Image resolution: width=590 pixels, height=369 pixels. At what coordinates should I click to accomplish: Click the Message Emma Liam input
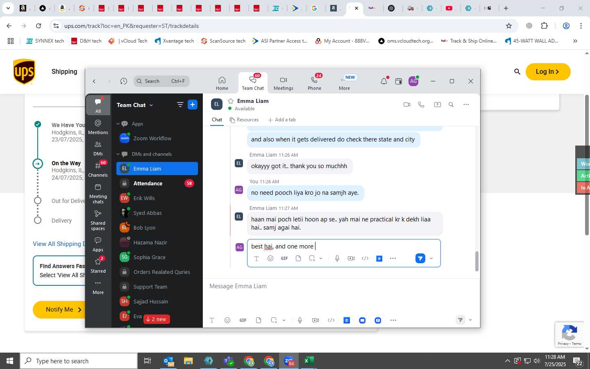[x=341, y=286]
